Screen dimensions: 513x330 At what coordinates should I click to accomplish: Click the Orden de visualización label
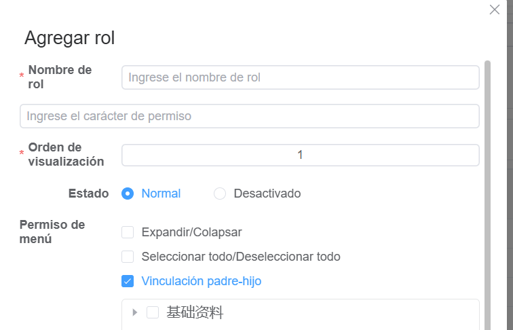[66, 154]
